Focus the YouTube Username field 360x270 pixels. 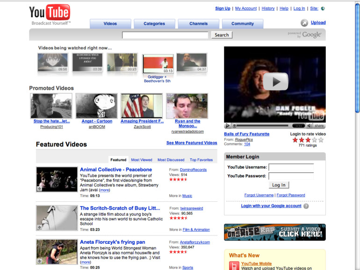pyautogui.click(x=291, y=167)
